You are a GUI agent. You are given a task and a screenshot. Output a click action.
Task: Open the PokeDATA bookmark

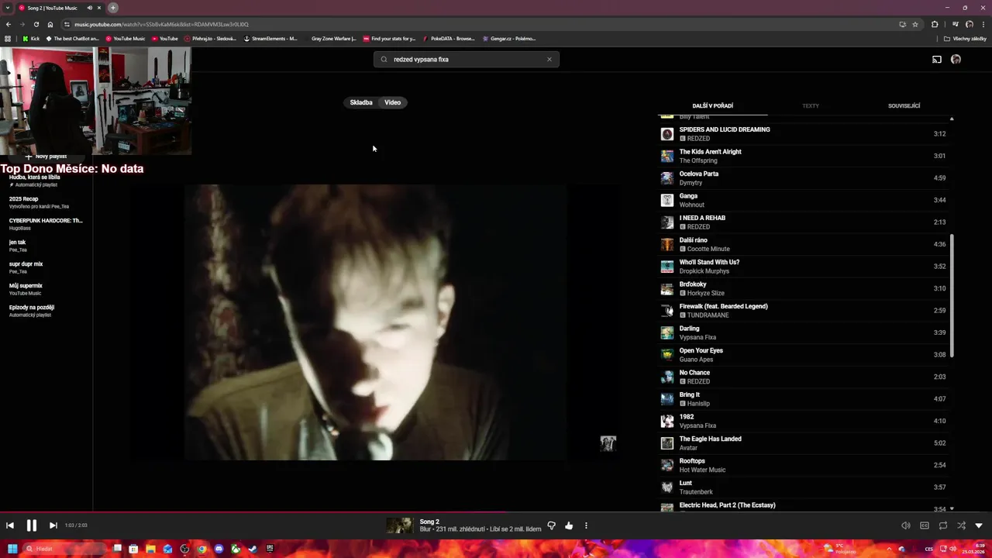(x=449, y=38)
